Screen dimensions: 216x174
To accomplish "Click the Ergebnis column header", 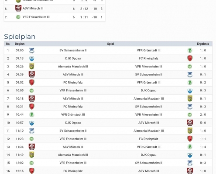I will (203, 44).
